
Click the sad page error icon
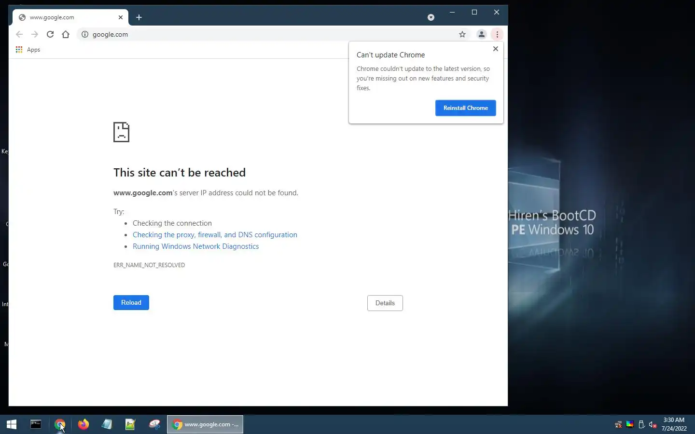[x=121, y=132]
